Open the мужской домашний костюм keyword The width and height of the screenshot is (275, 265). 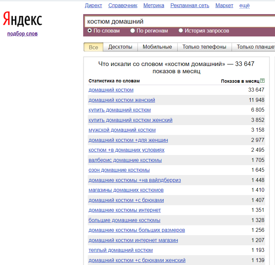click(122, 130)
